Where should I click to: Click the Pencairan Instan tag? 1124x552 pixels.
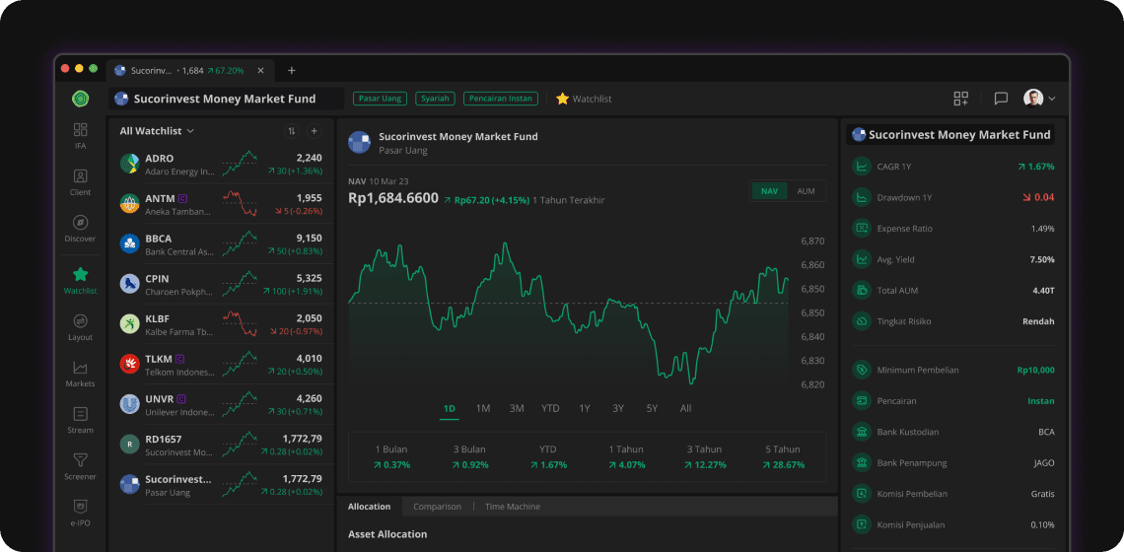[502, 99]
